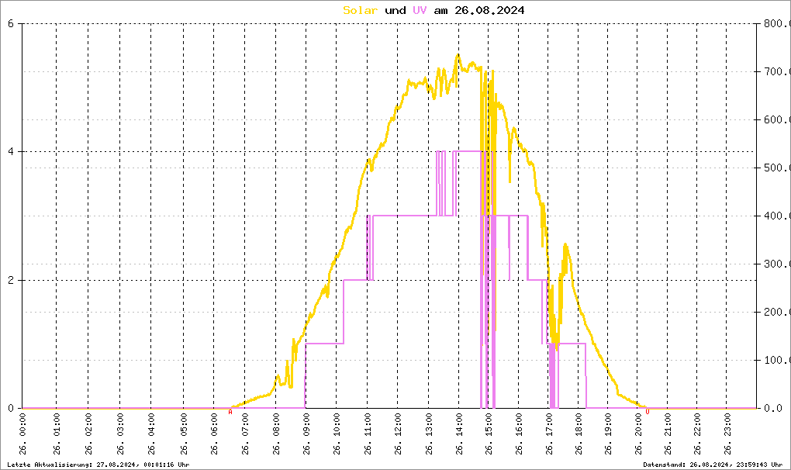Click the yellow "Solar" title word
Viewport: 791px width, 470px height.
tap(360, 10)
